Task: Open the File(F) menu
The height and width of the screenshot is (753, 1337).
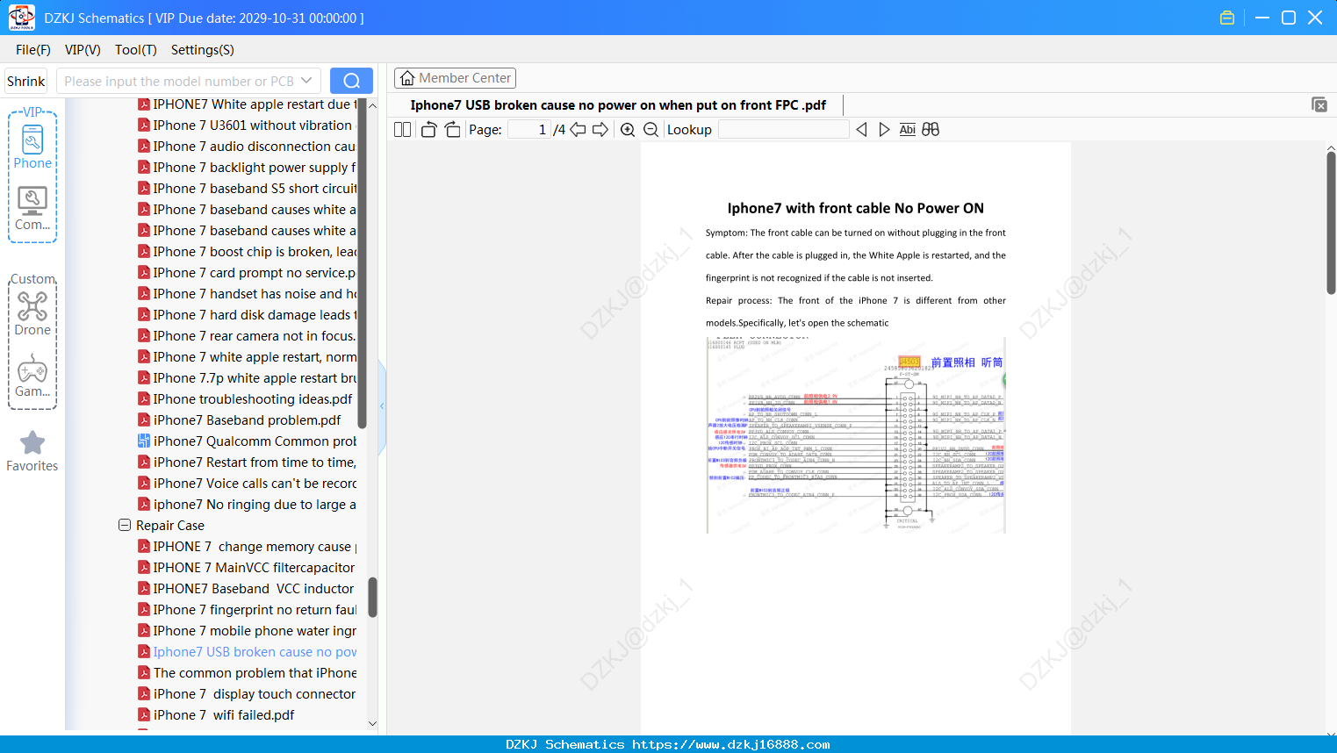Action: click(33, 50)
